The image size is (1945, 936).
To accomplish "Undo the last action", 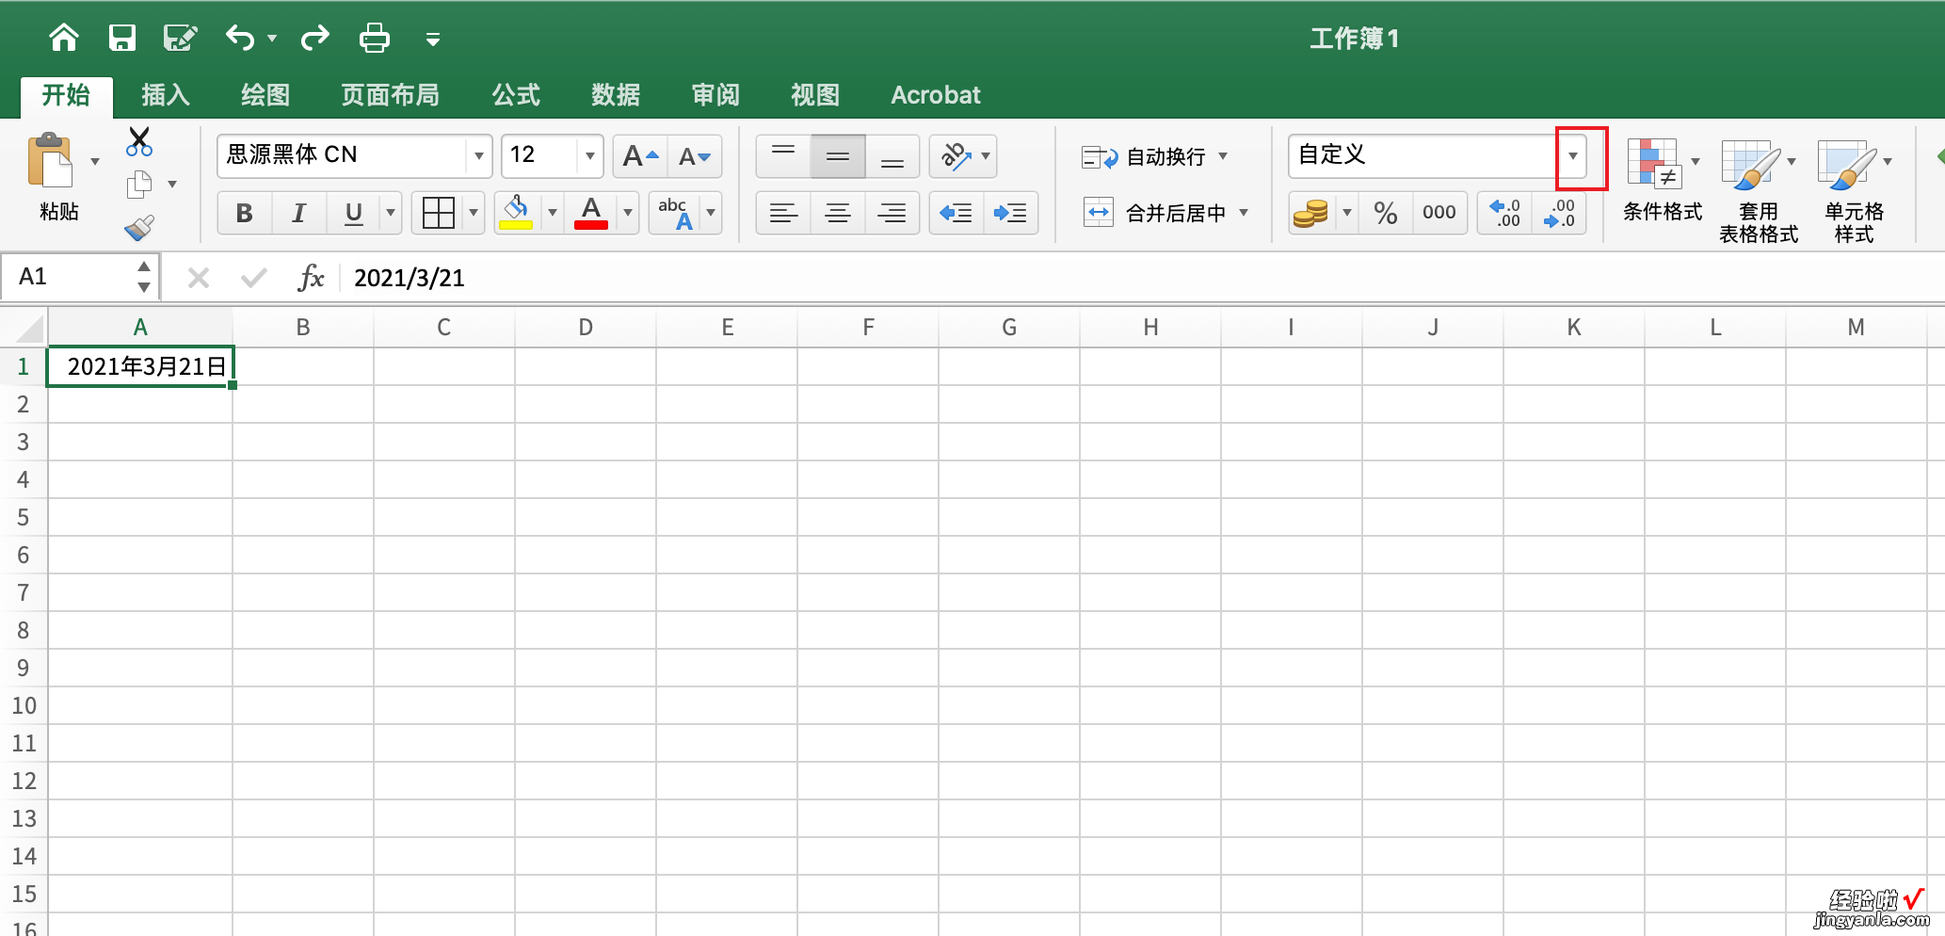I will [240, 38].
